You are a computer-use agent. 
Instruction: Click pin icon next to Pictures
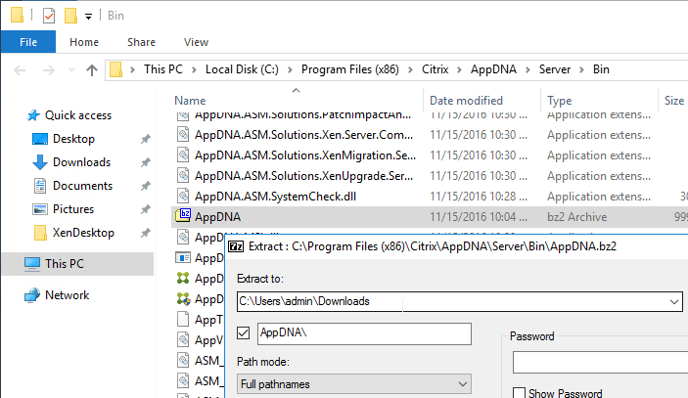145,209
